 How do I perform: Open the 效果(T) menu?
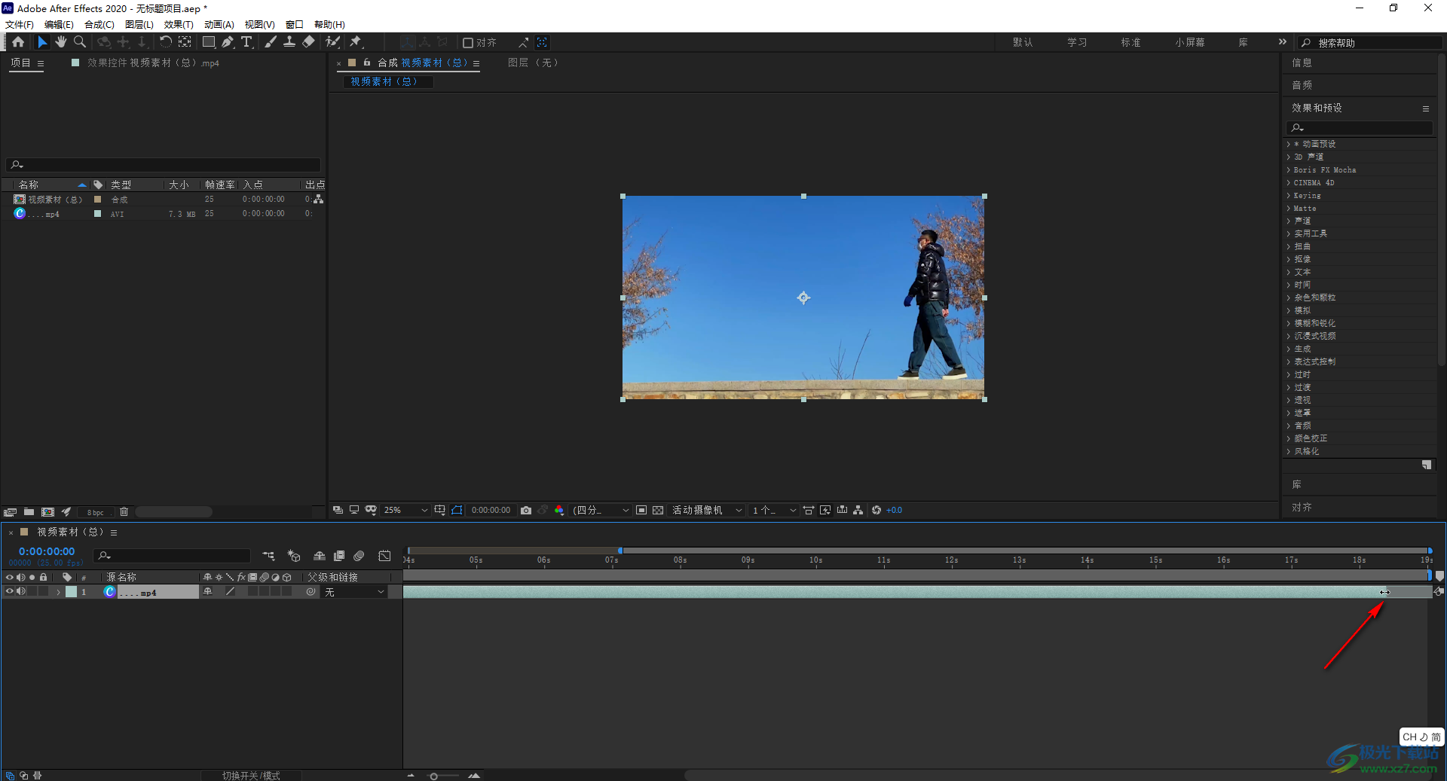click(179, 25)
